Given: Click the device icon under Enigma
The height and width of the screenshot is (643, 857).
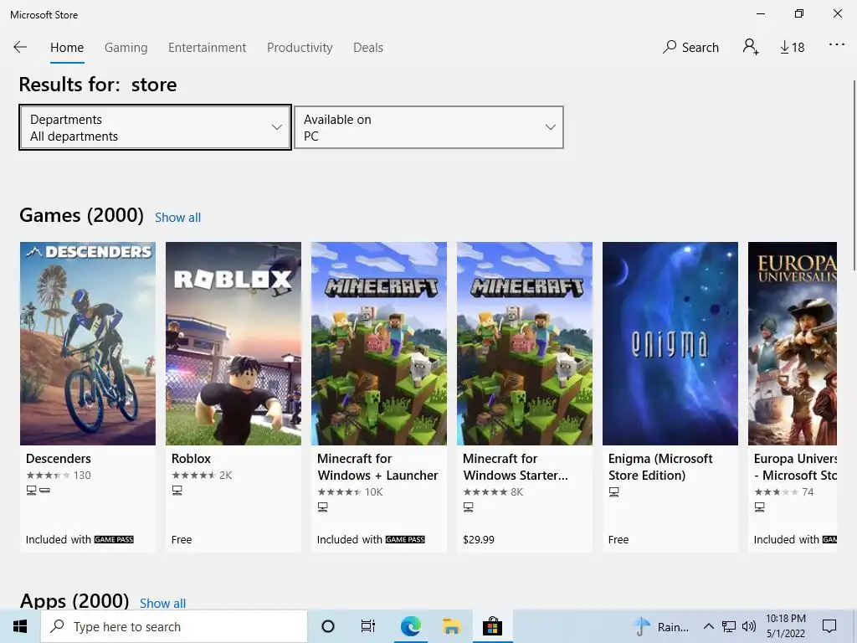Looking at the screenshot, I should [614, 492].
